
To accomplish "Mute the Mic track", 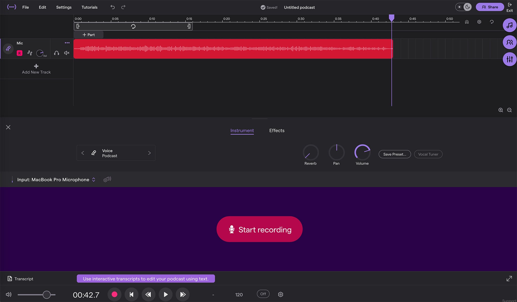I will click(x=67, y=53).
